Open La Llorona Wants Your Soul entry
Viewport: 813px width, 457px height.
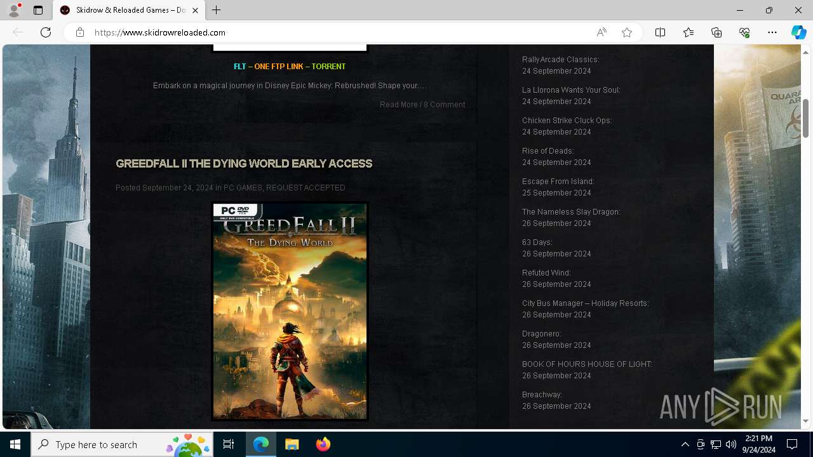click(x=571, y=90)
